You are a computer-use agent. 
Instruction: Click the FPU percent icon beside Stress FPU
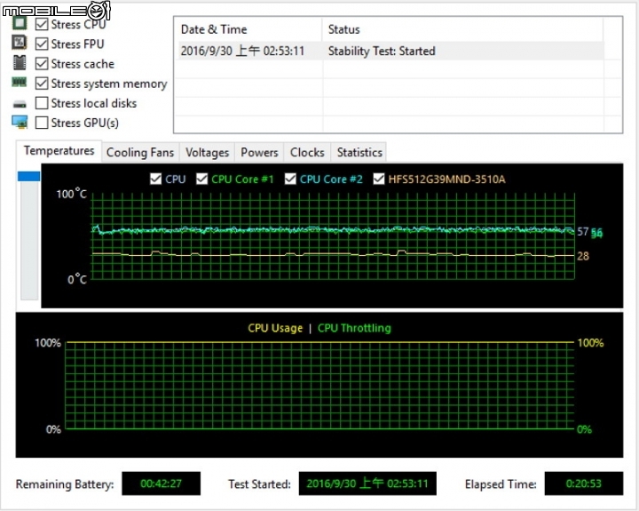click(x=20, y=43)
